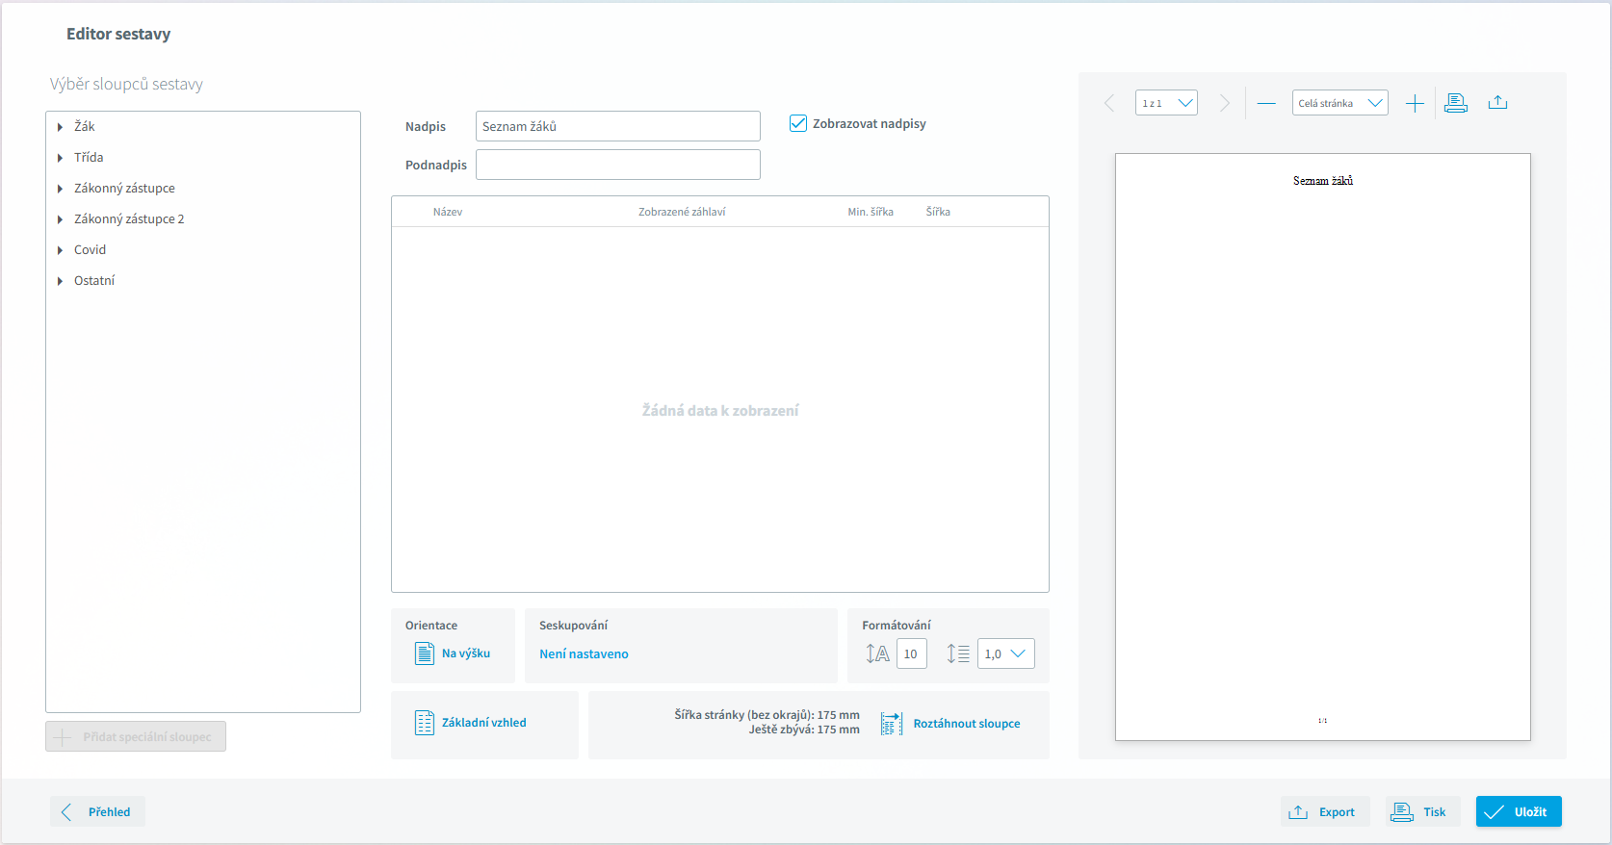Open the line spacing 1,0 dropdown
Screen dimensions: 1612x845
(x=1006, y=653)
